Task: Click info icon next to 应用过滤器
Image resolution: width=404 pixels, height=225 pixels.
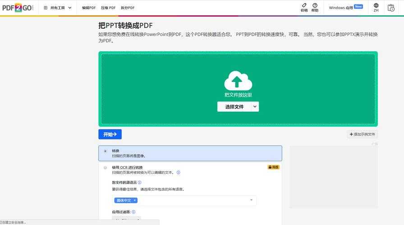Action: 133,212
